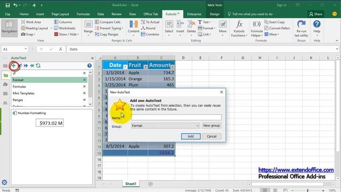The width and height of the screenshot is (341, 192).
Task: Open the Fruit column filter dropdown
Action: 145,67
